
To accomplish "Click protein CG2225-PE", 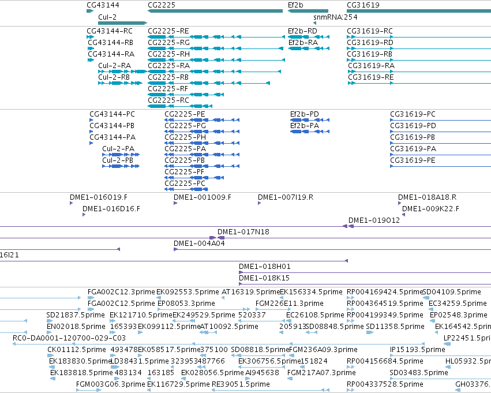I will pos(202,120).
